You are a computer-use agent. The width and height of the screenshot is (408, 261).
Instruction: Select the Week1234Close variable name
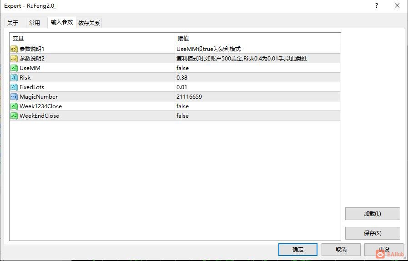(40, 106)
